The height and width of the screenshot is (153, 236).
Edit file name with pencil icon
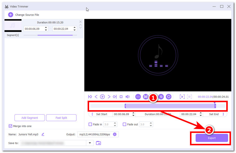[x=43, y=134]
